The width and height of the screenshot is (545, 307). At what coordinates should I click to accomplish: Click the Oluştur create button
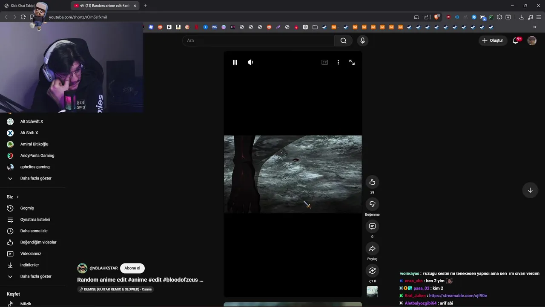click(x=493, y=41)
